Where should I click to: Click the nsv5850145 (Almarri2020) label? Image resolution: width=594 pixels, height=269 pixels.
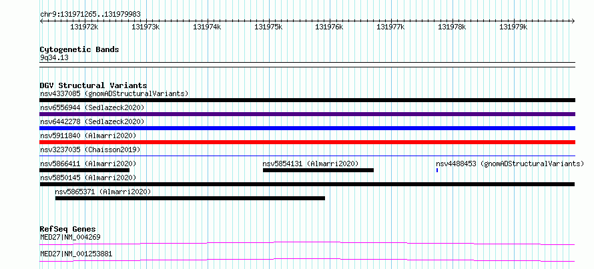(x=88, y=178)
